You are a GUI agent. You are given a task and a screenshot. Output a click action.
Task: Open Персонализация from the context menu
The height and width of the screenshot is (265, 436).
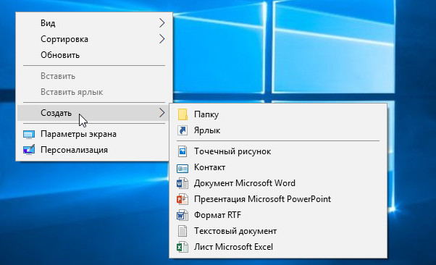[x=94, y=150]
